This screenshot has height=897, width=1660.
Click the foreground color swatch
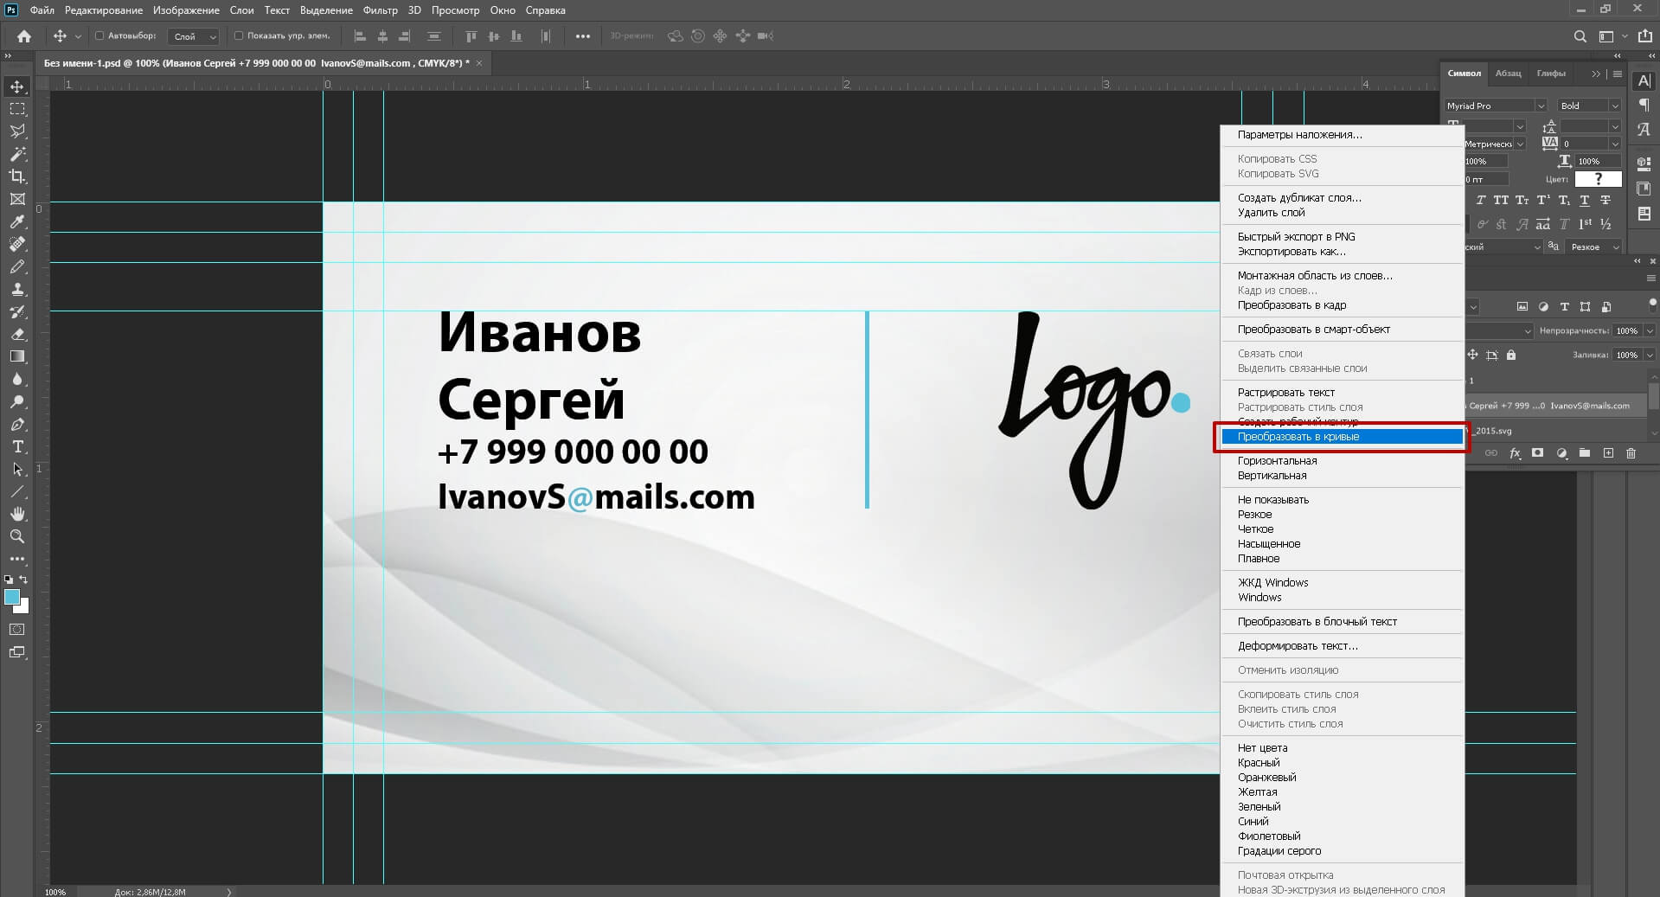point(11,597)
